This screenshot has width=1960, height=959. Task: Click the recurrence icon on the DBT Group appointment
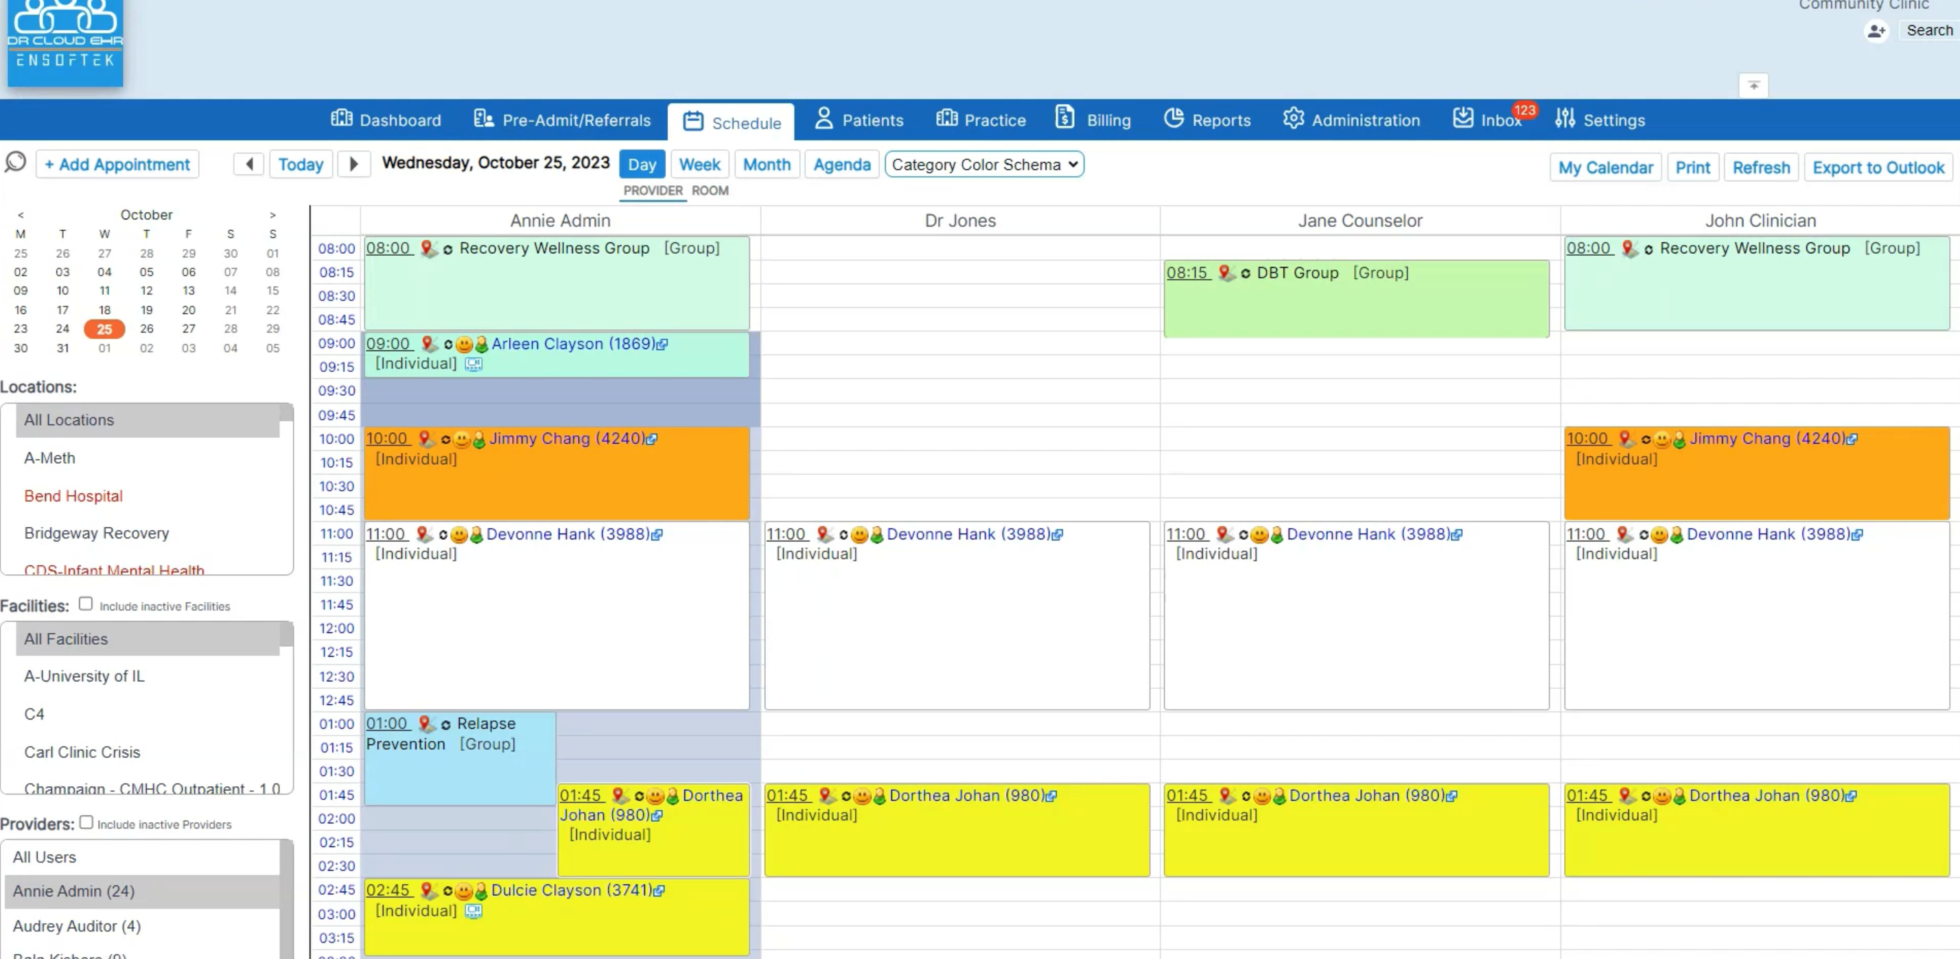coord(1246,273)
